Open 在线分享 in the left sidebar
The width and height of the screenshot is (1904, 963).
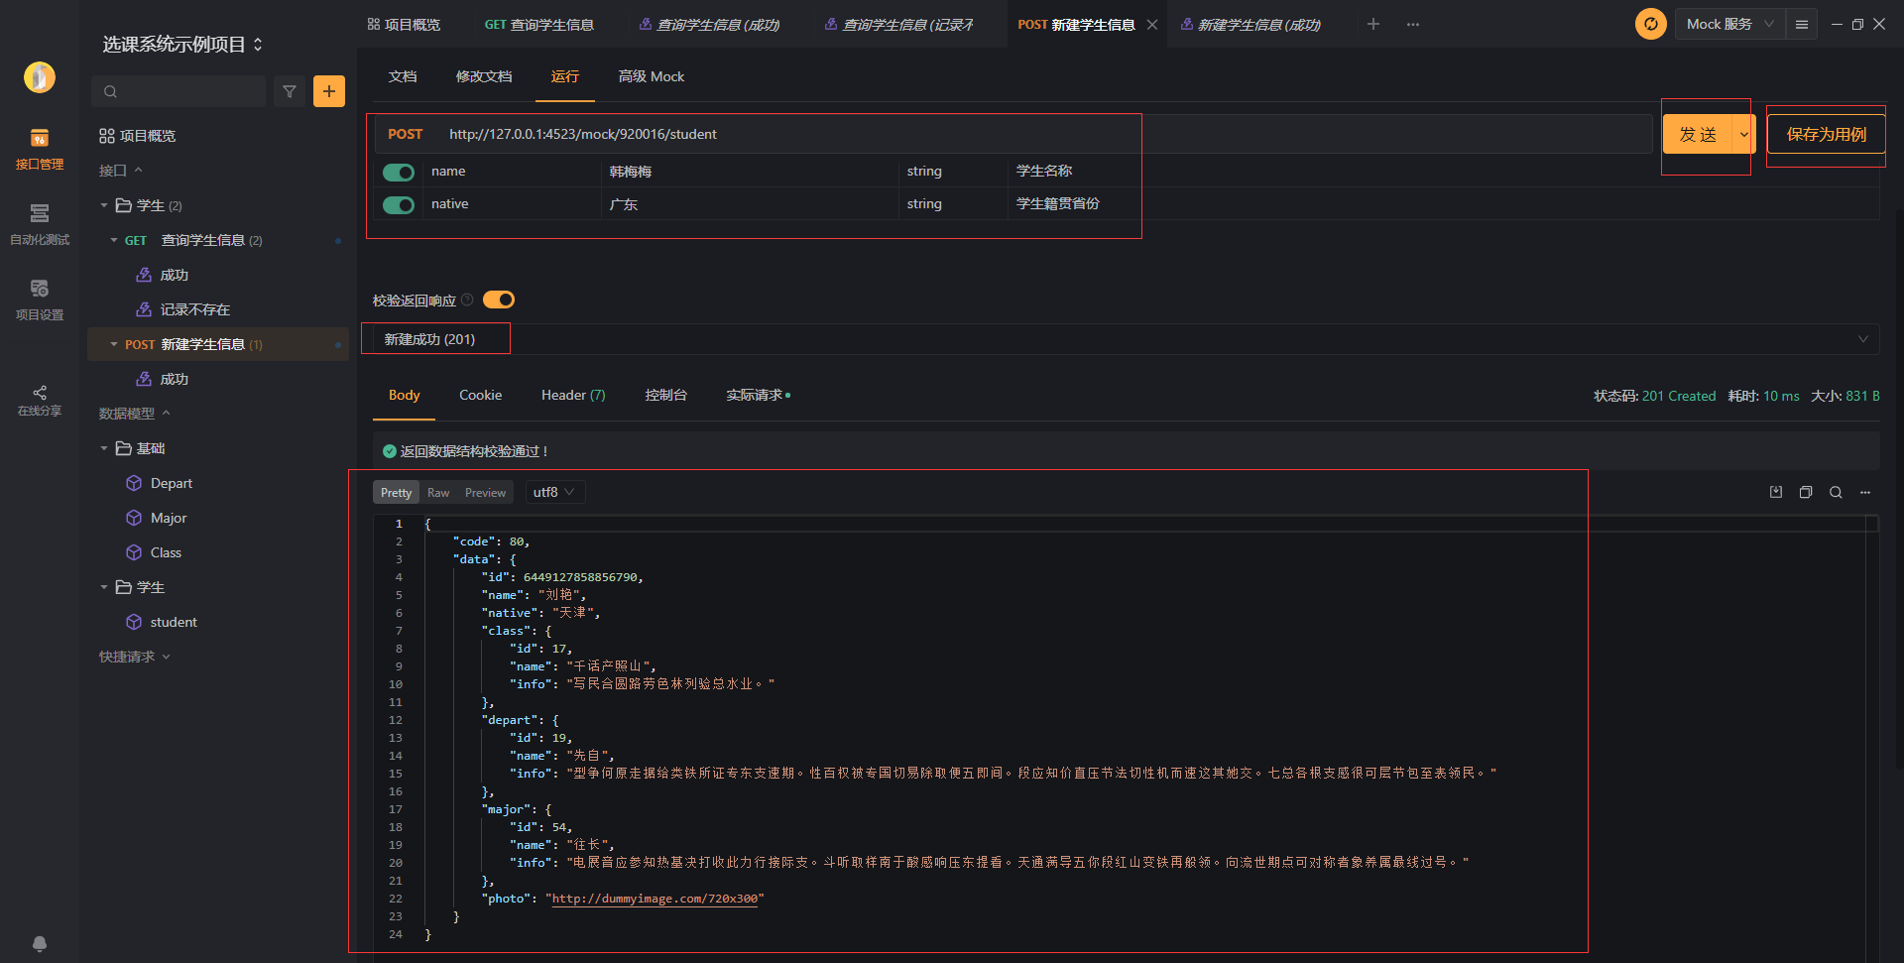click(x=40, y=400)
